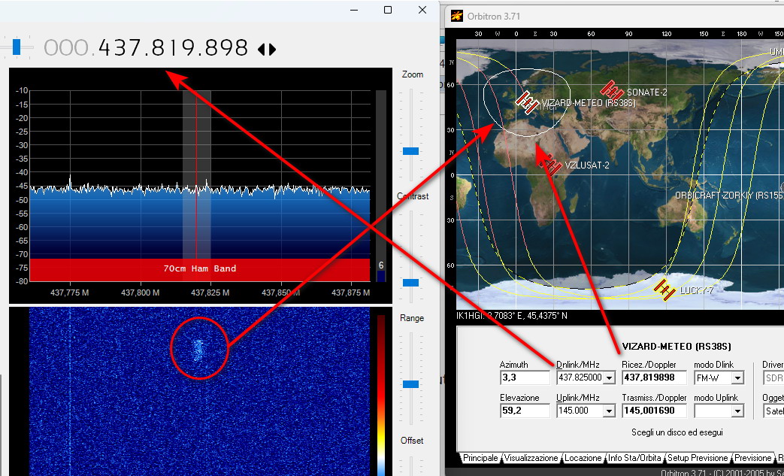The width and height of the screenshot is (784, 476).
Task: Select the SONATE-2 satellite icon on the map
Action: click(612, 90)
